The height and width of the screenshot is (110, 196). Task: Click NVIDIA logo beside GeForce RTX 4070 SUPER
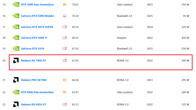(x=16, y=27)
